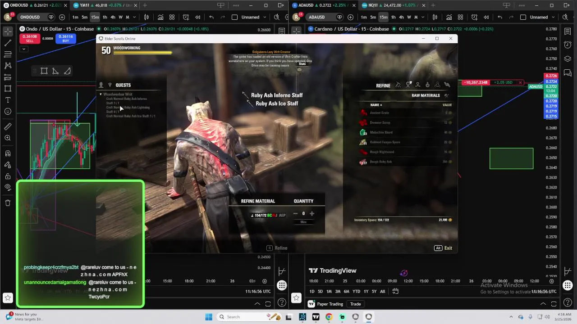Expand interval dropdown arrow in ONDOUSD toolbar

134,17
